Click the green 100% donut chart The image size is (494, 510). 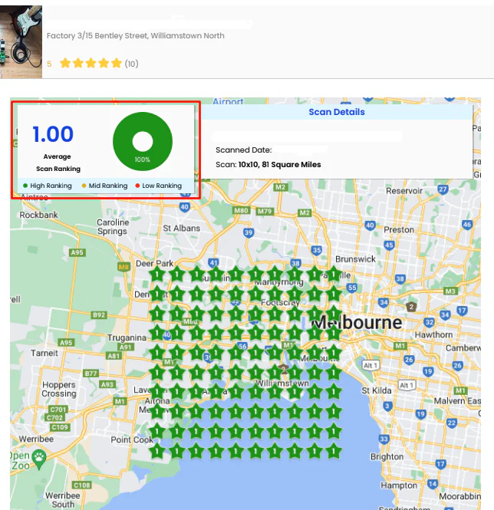143,141
